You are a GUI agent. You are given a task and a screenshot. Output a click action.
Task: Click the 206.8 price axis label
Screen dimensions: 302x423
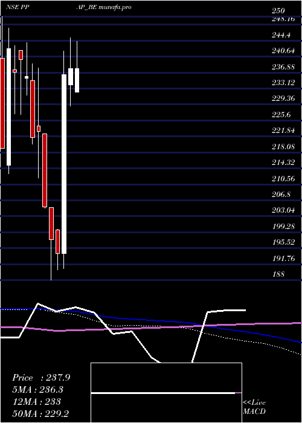pos(281,194)
